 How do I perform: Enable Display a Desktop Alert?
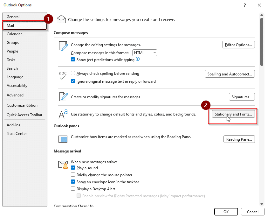click(x=73, y=189)
